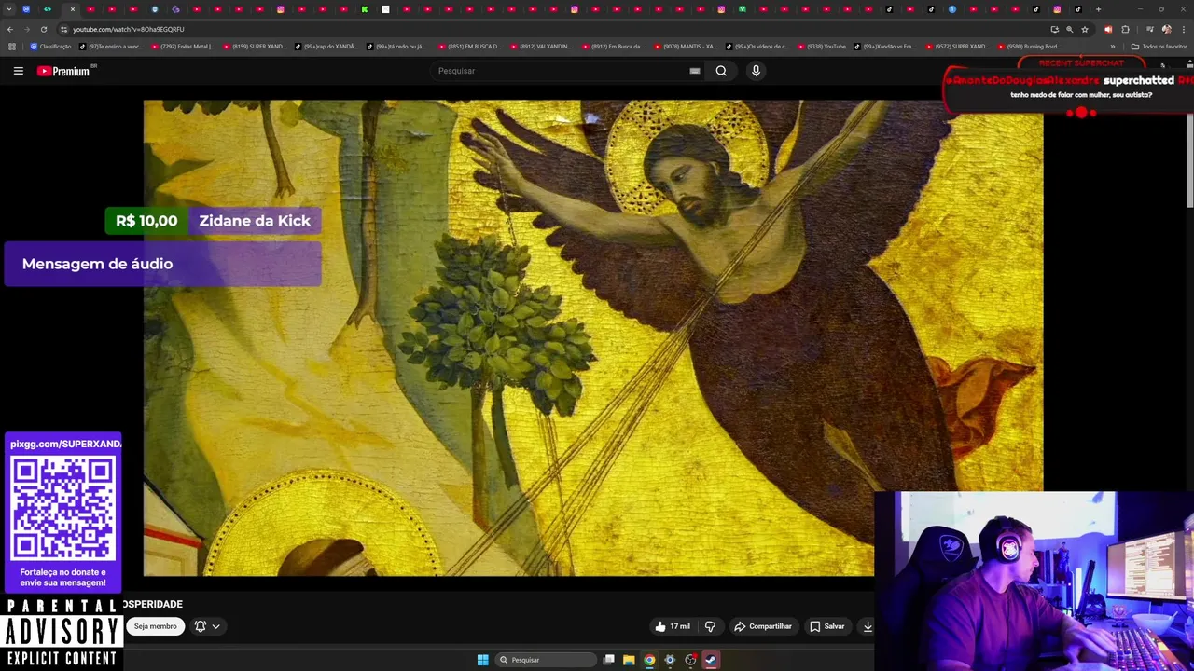The image size is (1194, 671).
Task: Click the Seja membro button
Action: [x=155, y=626]
